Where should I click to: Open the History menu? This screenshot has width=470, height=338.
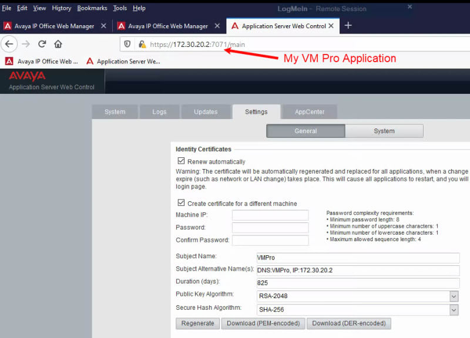click(62, 8)
